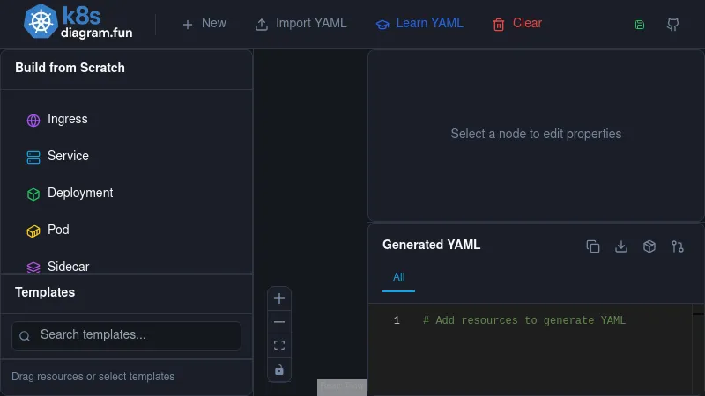705x396 pixels.
Task: Select the Ingress resource
Action: (67, 120)
